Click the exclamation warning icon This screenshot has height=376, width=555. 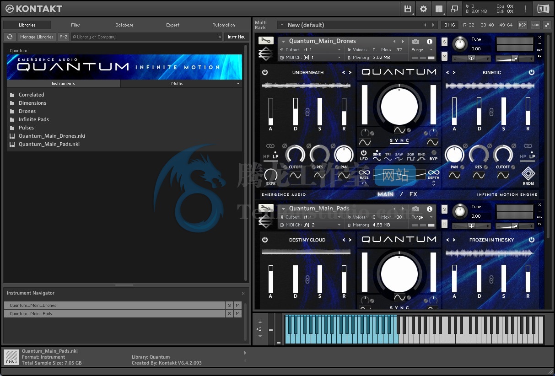(x=525, y=8)
